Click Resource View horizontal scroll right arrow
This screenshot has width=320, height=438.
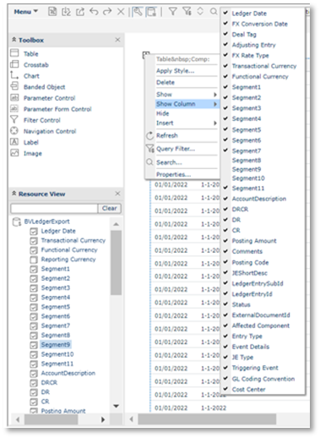103,419
